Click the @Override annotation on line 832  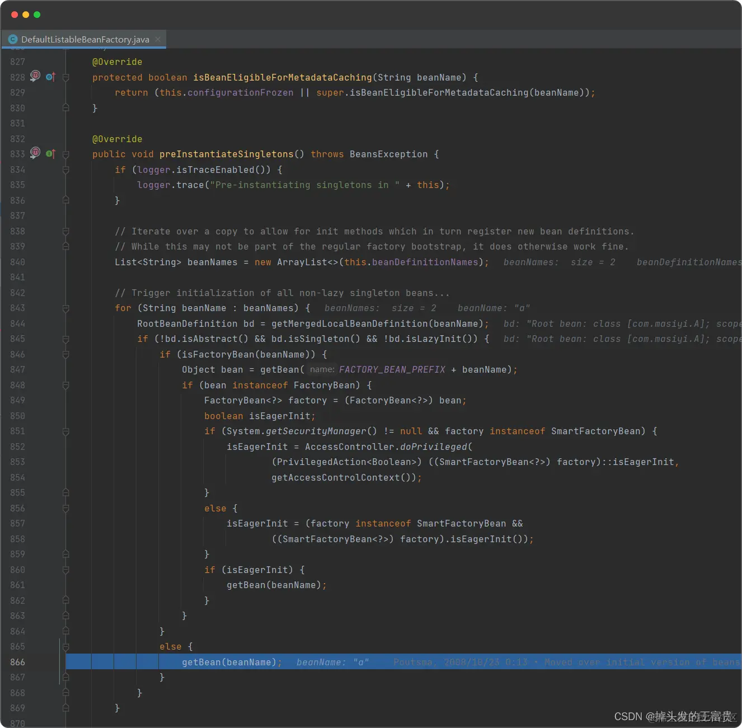pyautogui.click(x=117, y=139)
